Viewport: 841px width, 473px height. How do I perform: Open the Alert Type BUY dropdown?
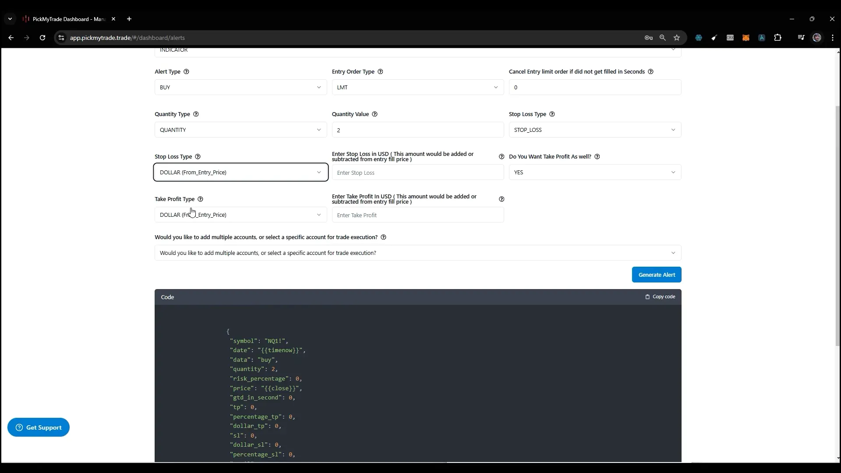pos(240,87)
